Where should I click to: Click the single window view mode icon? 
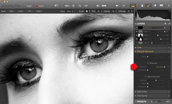coord(56,6)
